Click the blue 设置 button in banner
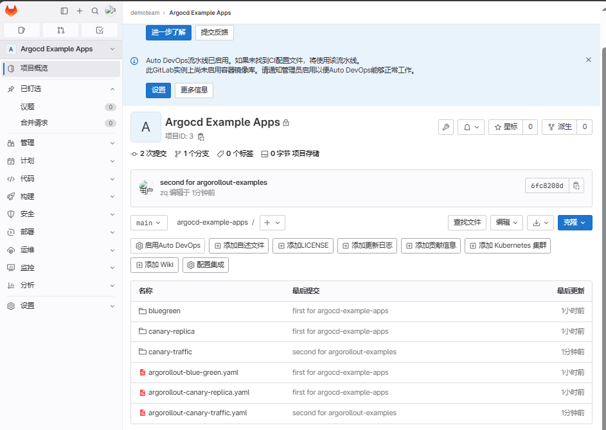 click(x=159, y=90)
